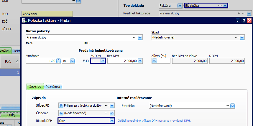
Task: Click the percent icon in Zľava field
Action: click(154, 61)
